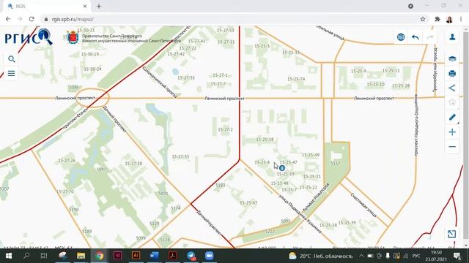The width and height of the screenshot is (469, 263).
Task: Go back in browser history
Action: pos(8,19)
